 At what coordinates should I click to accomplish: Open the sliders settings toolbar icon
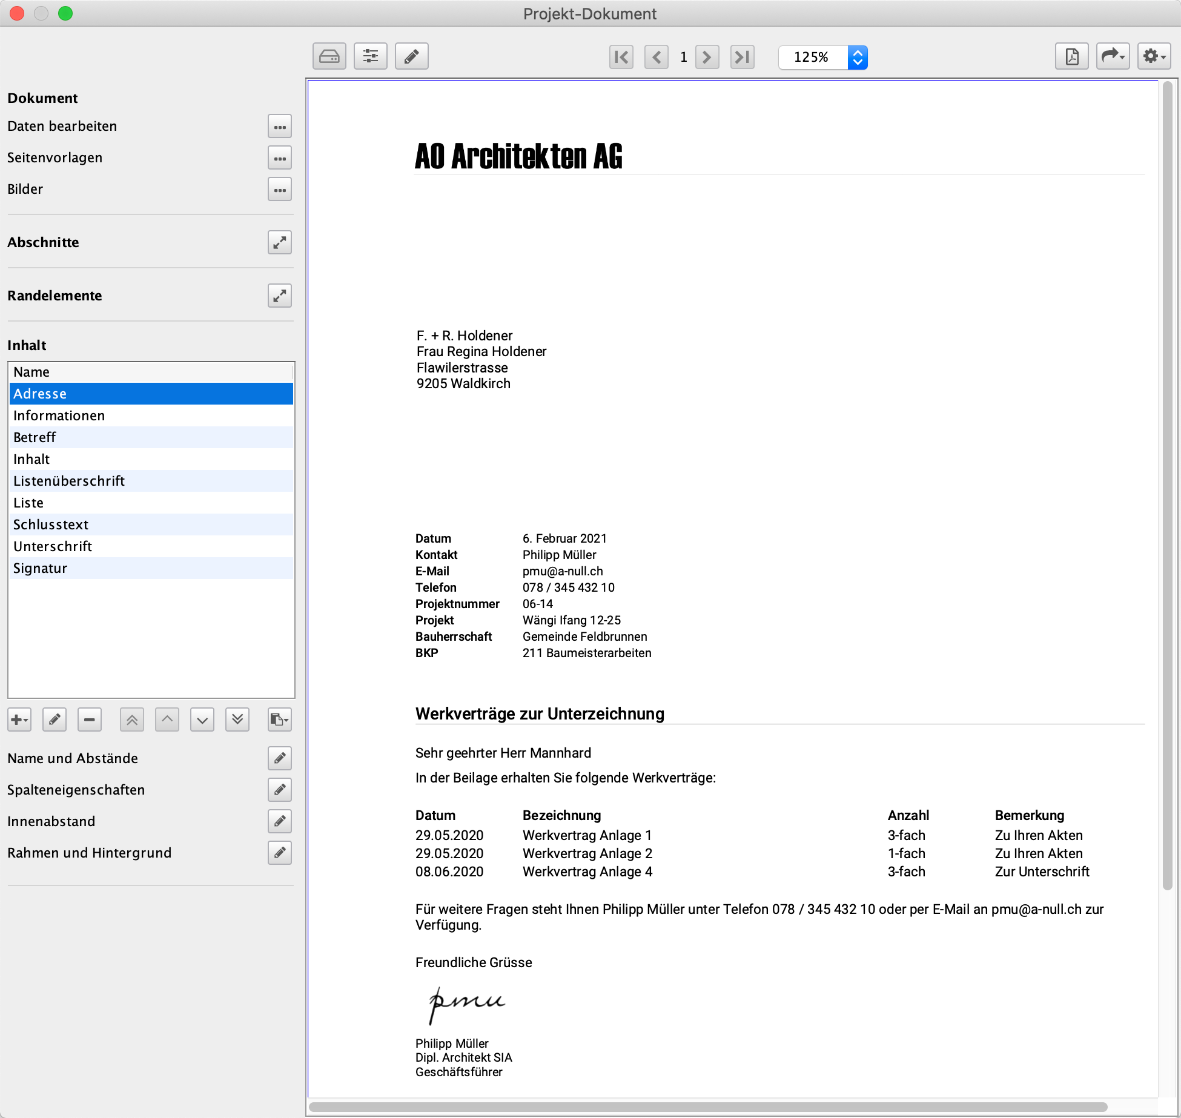point(371,56)
